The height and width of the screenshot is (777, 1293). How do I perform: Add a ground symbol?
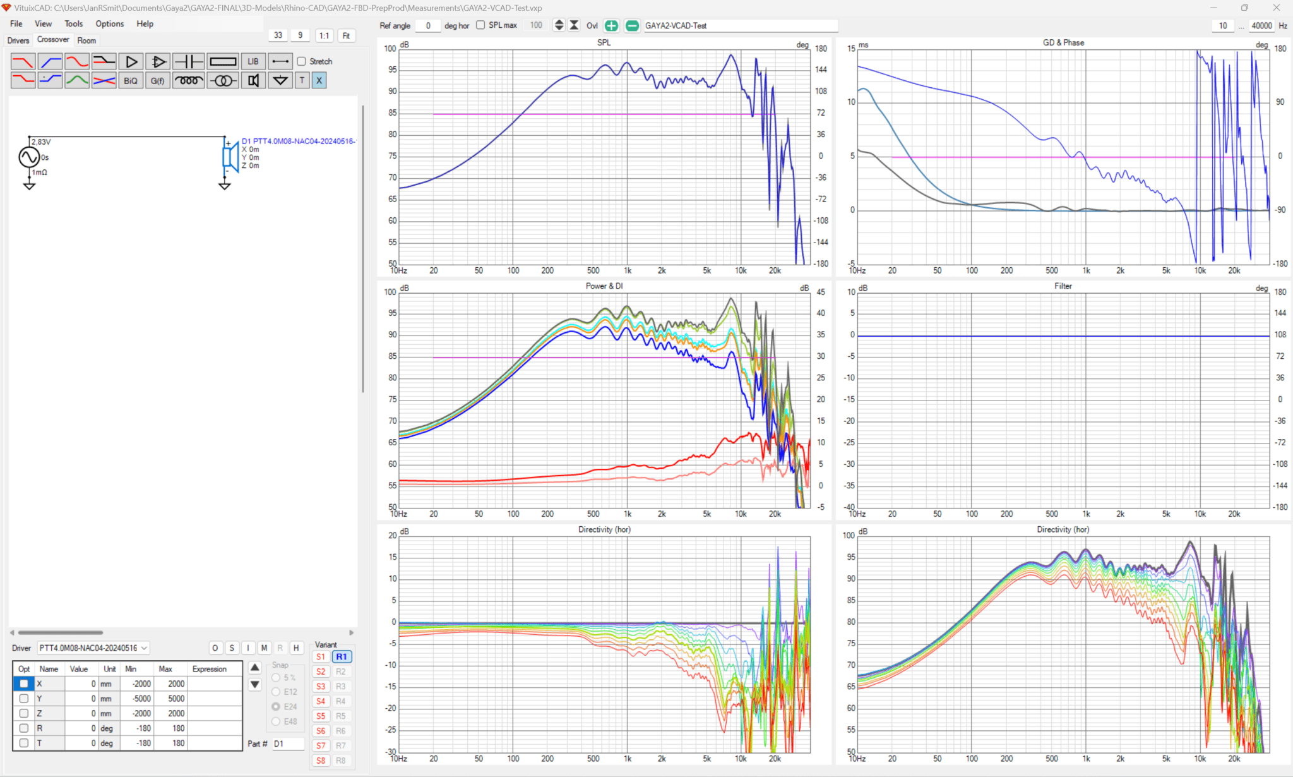pos(280,80)
